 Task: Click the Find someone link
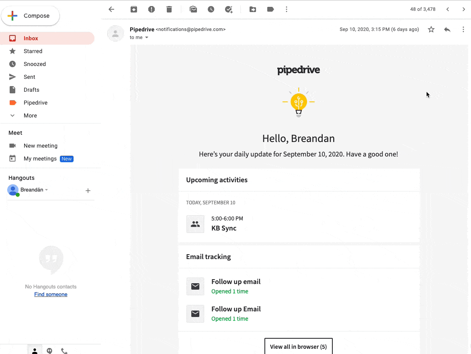tap(51, 294)
